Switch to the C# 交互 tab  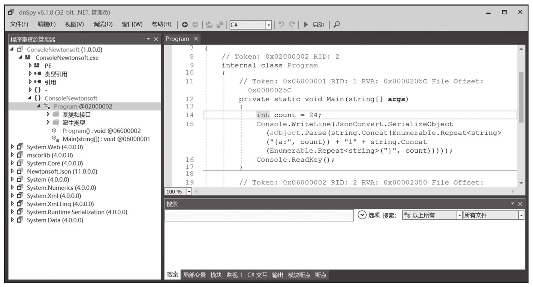(257, 275)
